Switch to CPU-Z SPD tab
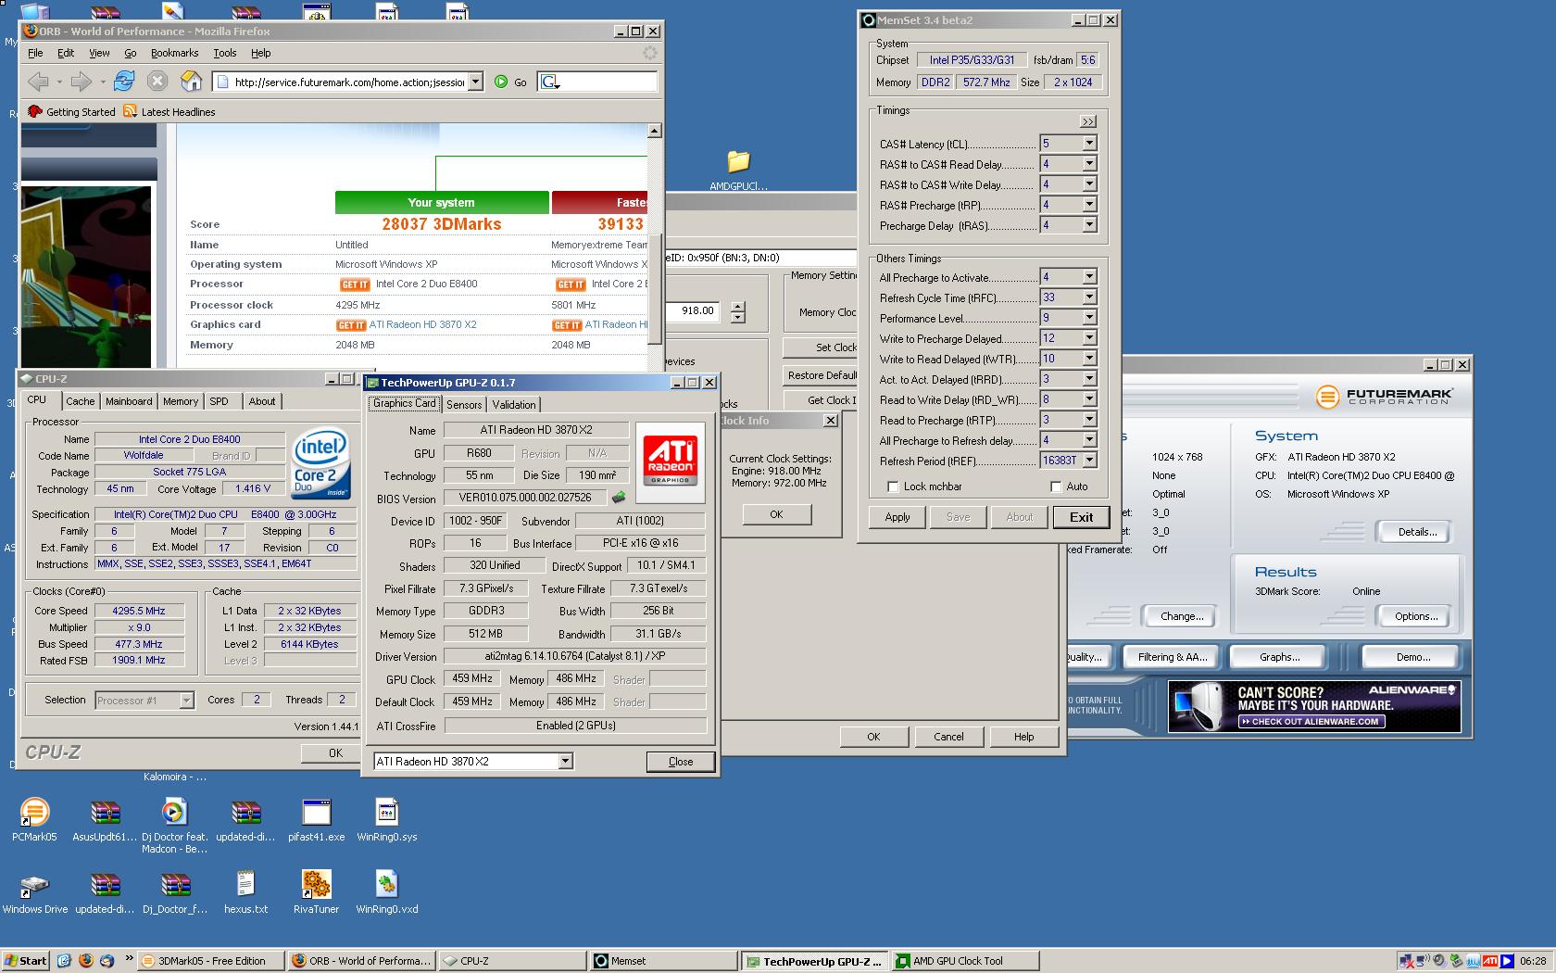The height and width of the screenshot is (973, 1556). 219,401
